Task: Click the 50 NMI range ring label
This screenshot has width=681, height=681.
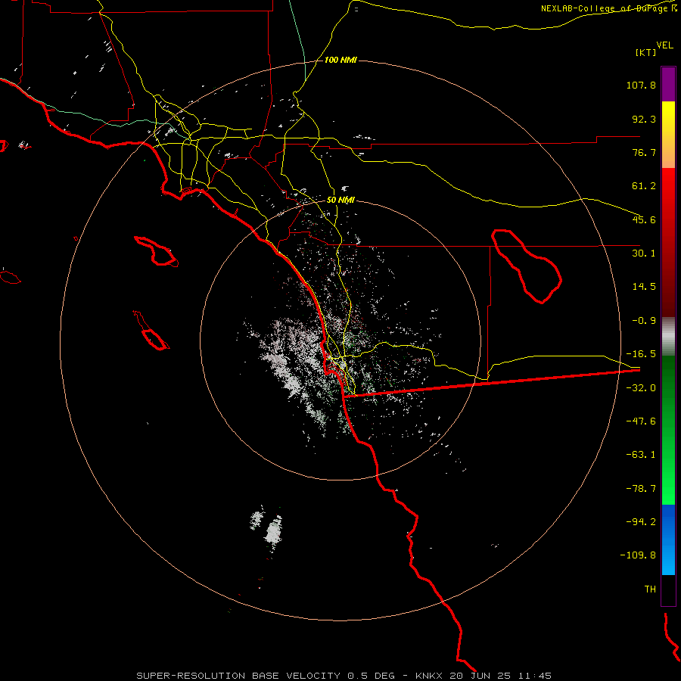Action: pos(340,200)
